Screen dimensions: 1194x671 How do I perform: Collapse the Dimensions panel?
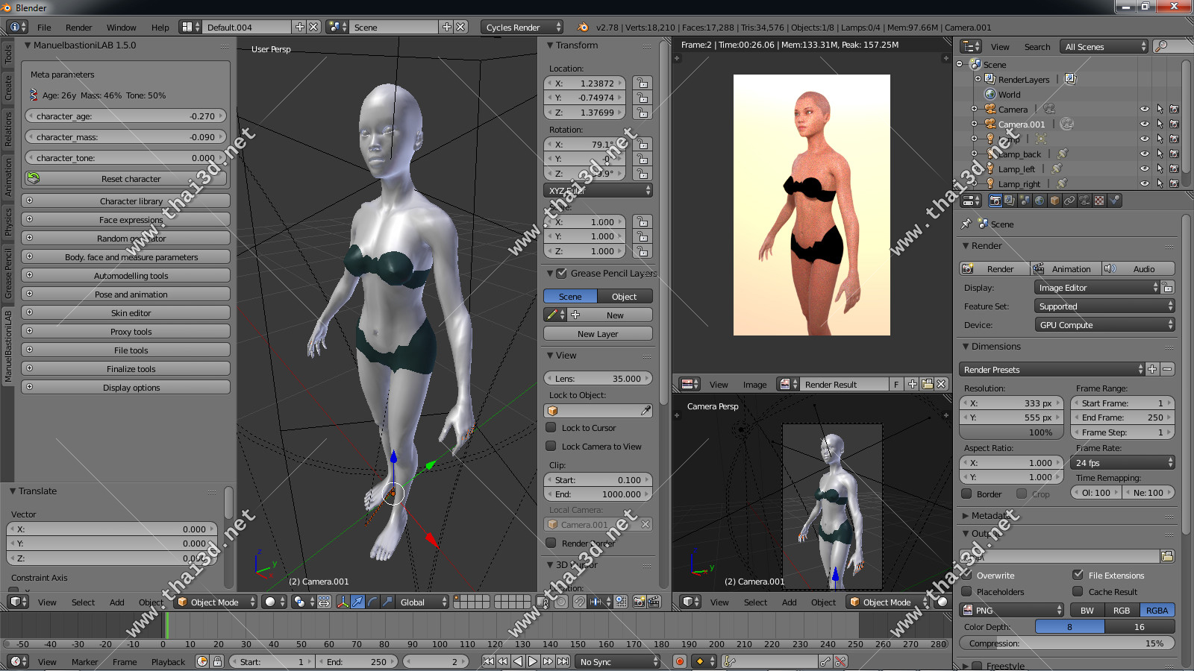click(995, 346)
